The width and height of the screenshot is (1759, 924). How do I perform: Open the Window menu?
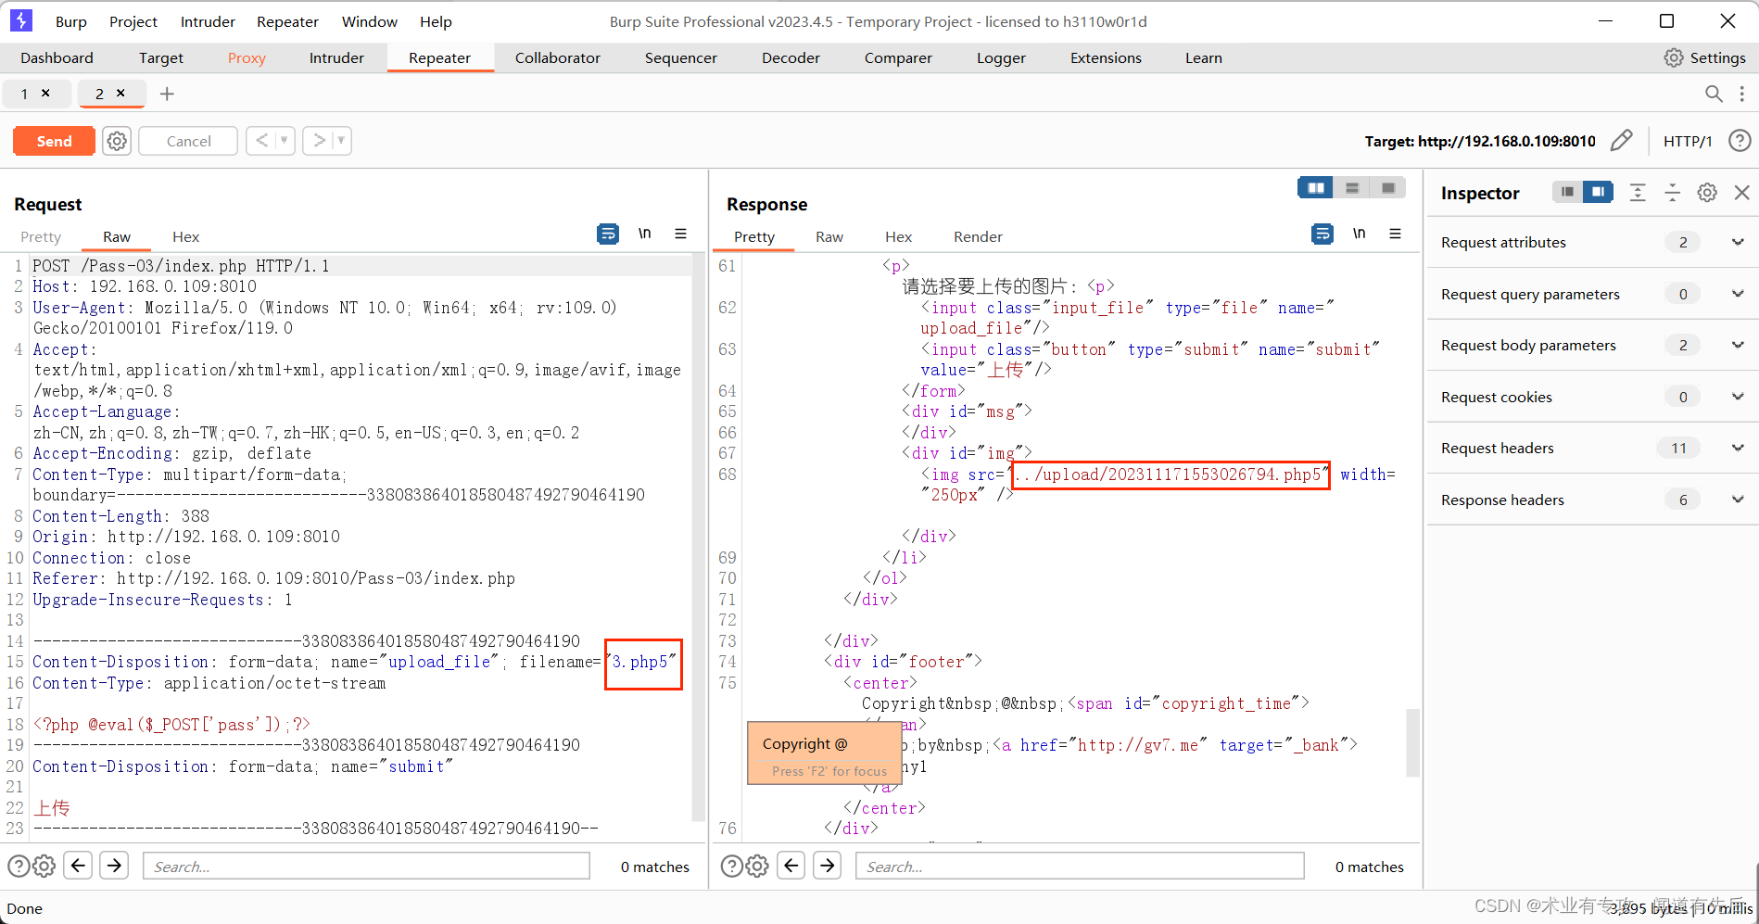coord(370,21)
